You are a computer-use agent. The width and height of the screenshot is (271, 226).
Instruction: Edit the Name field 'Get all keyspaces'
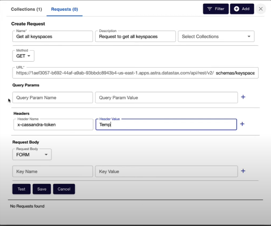(x=52, y=36)
